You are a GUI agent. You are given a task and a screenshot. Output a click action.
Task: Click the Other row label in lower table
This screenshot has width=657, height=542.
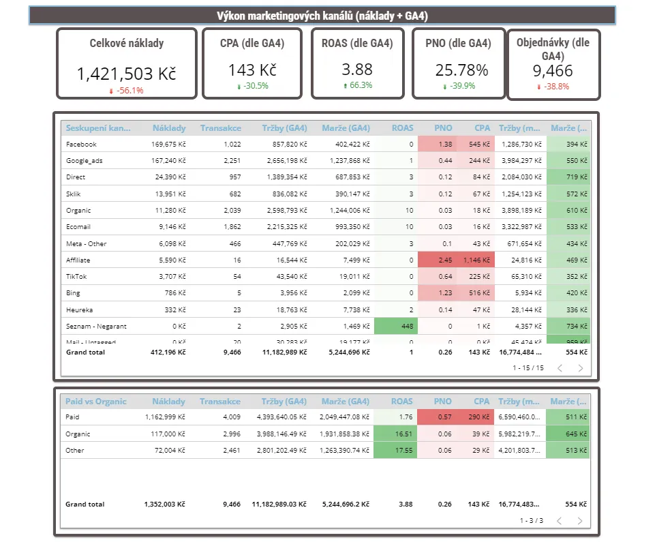(x=74, y=450)
